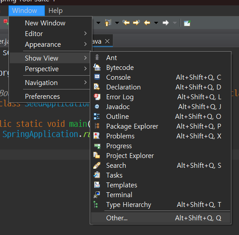This screenshot has width=239, height=235.
Task: Click the Bytecode view icon
Action: coord(97,67)
